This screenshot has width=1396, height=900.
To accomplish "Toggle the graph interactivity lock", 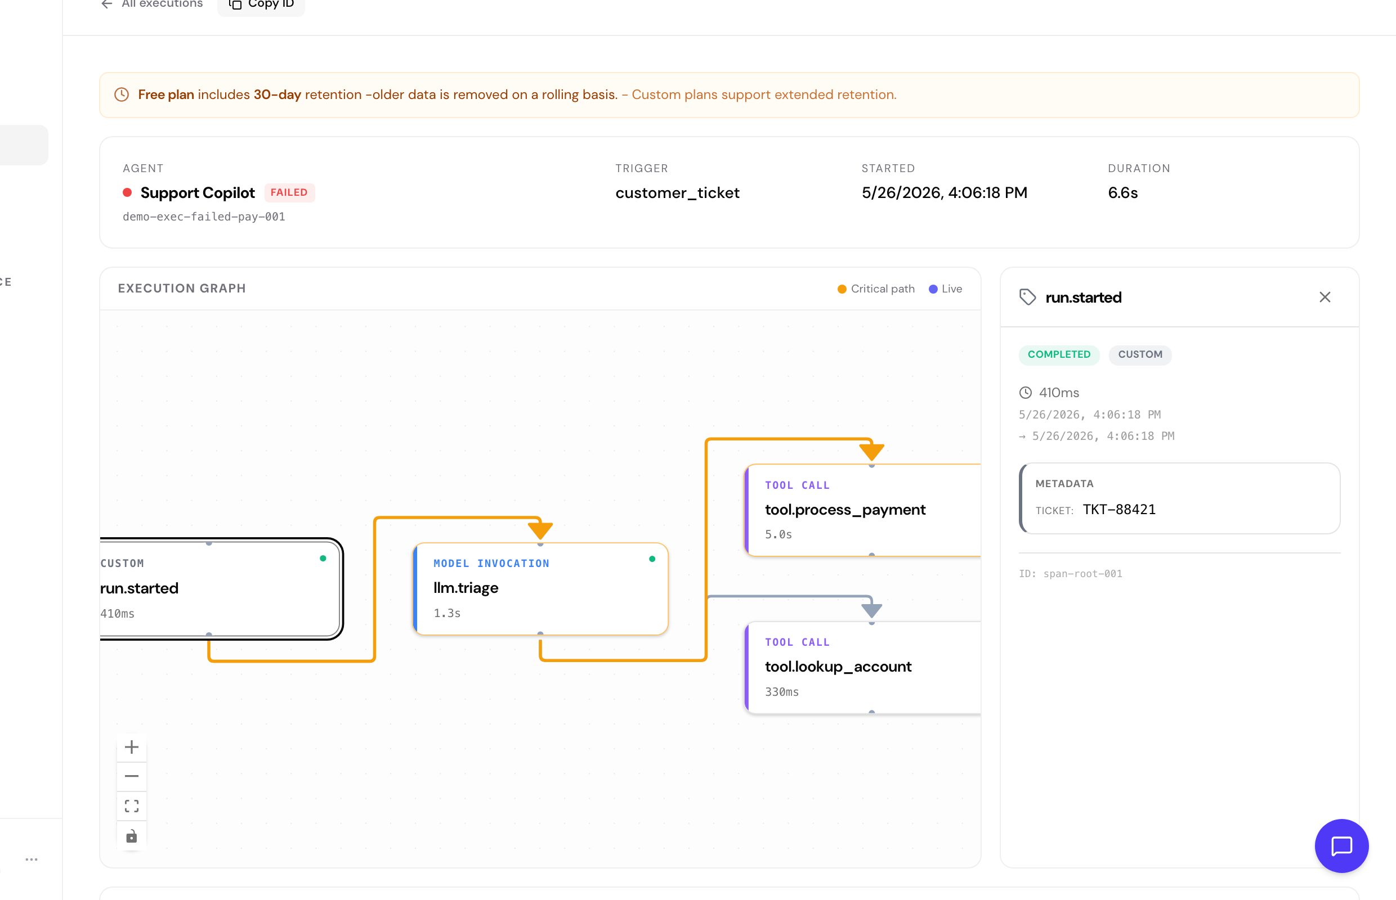I will point(132,836).
